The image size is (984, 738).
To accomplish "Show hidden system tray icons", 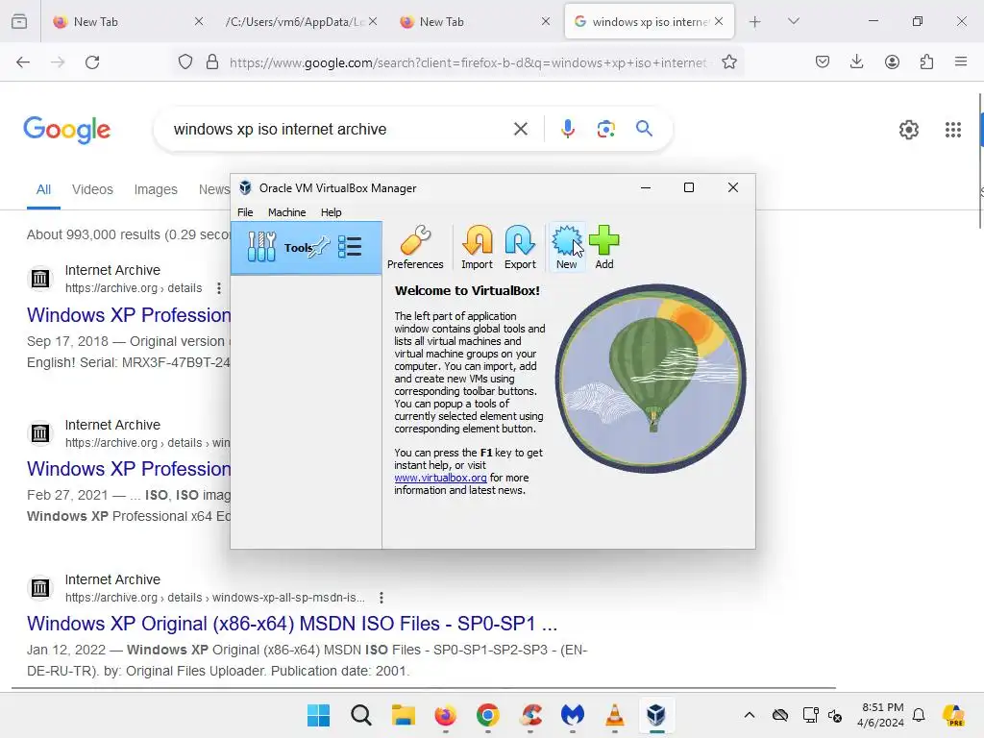I will (x=750, y=715).
